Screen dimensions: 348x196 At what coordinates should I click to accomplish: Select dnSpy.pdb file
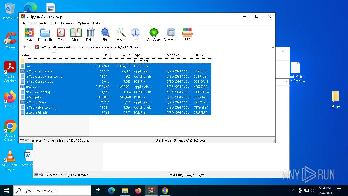pyautogui.click(x=115, y=97)
